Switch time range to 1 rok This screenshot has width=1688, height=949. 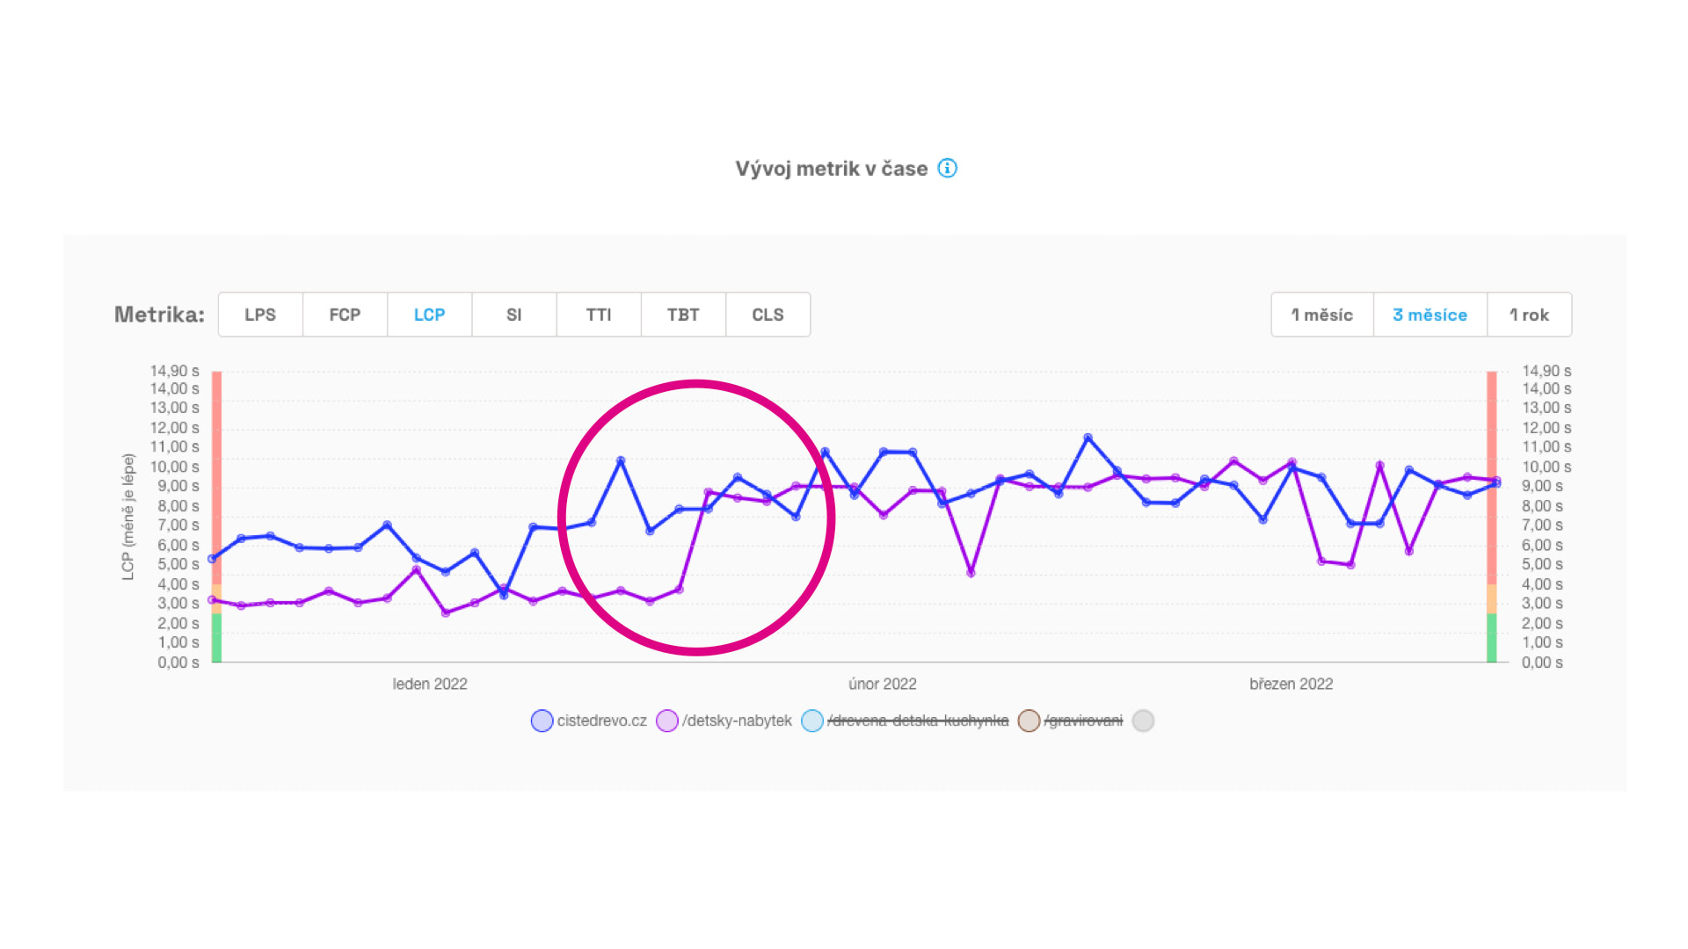1530,314
